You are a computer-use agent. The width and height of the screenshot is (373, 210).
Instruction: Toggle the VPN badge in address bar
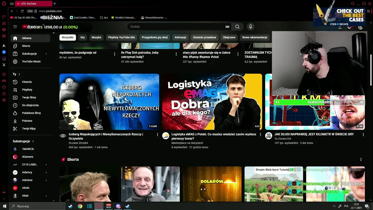pyautogui.click(x=30, y=11)
